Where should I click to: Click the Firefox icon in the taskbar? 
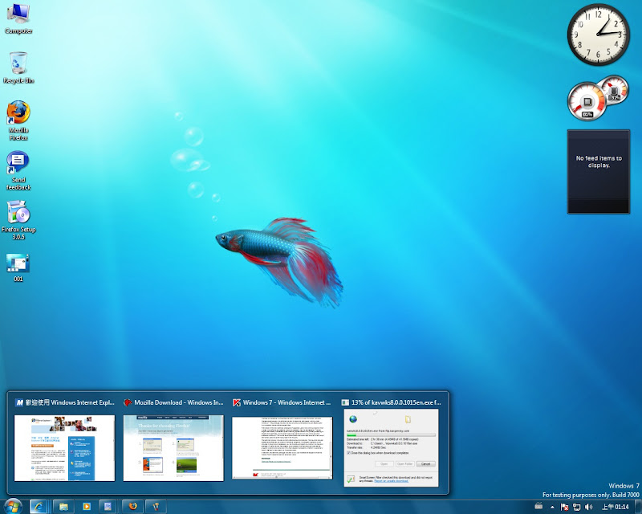[133, 506]
